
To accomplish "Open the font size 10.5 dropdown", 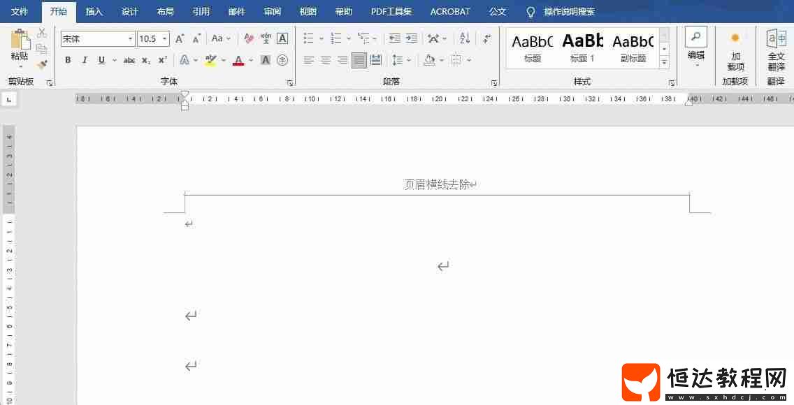I will click(x=164, y=39).
